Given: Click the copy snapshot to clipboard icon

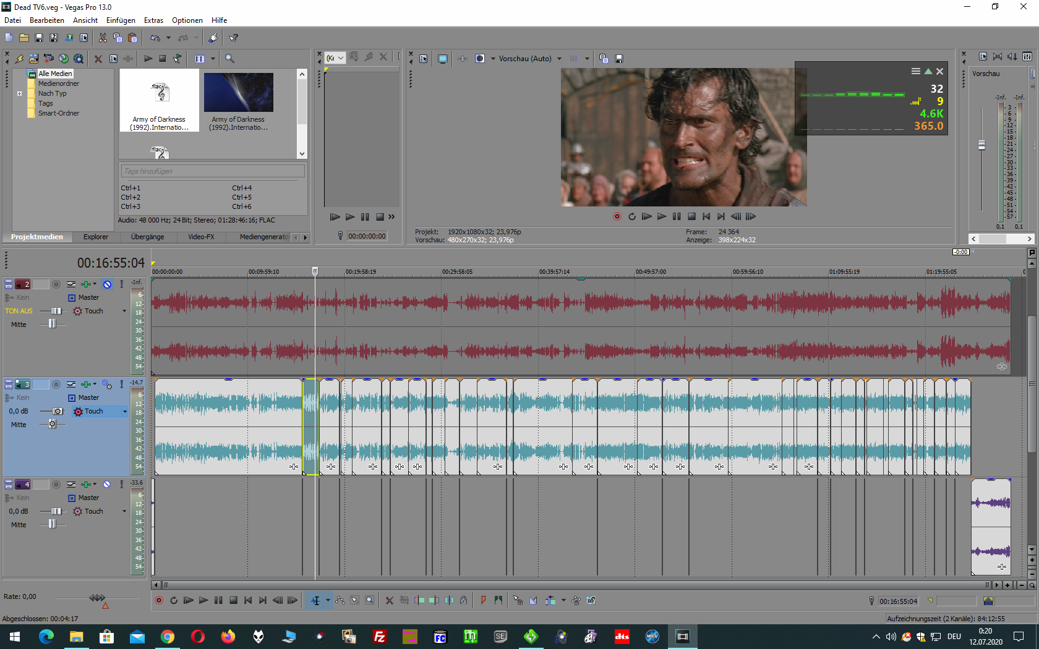Looking at the screenshot, I should pyautogui.click(x=604, y=59).
